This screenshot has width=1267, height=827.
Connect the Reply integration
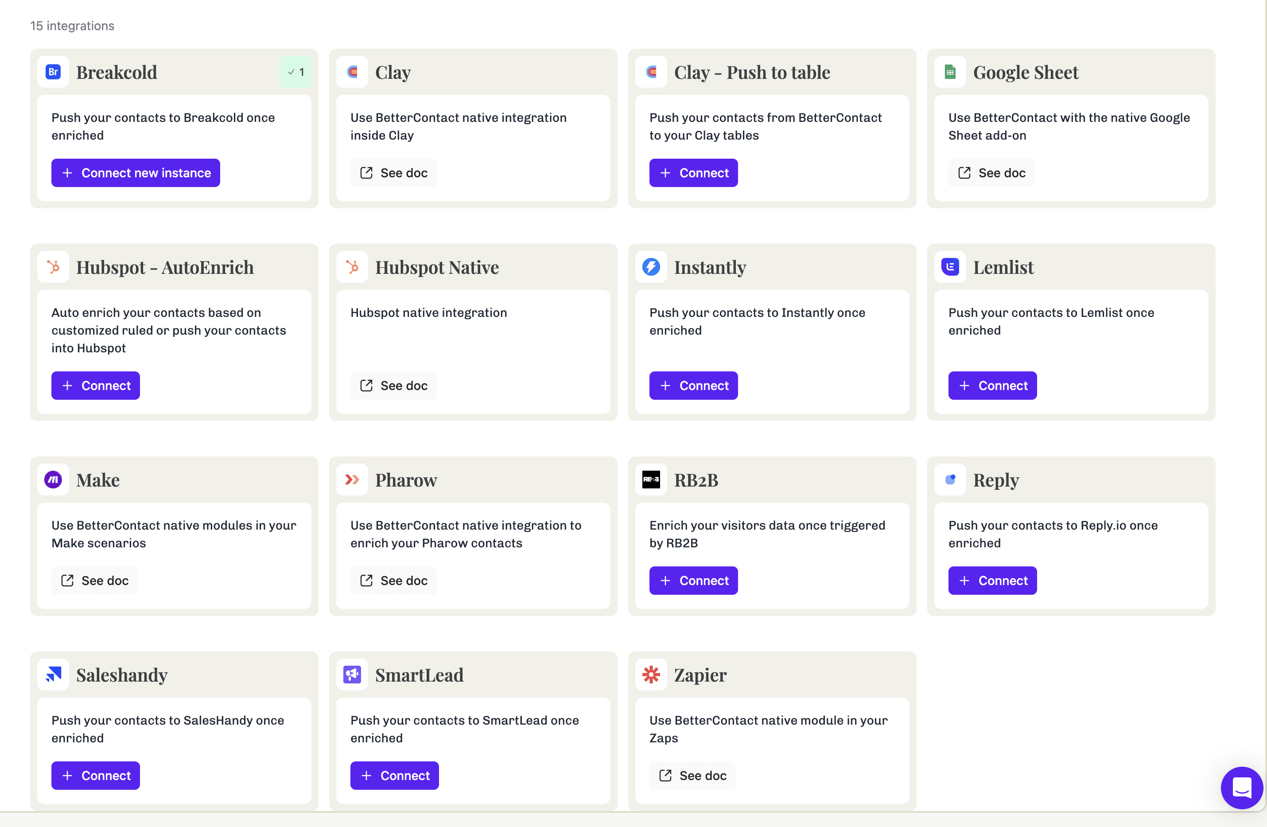(x=992, y=581)
